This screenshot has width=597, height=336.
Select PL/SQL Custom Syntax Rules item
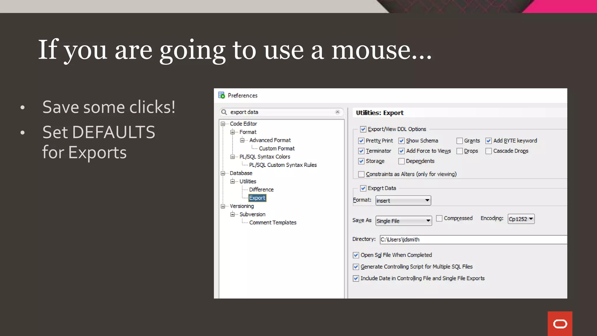283,165
